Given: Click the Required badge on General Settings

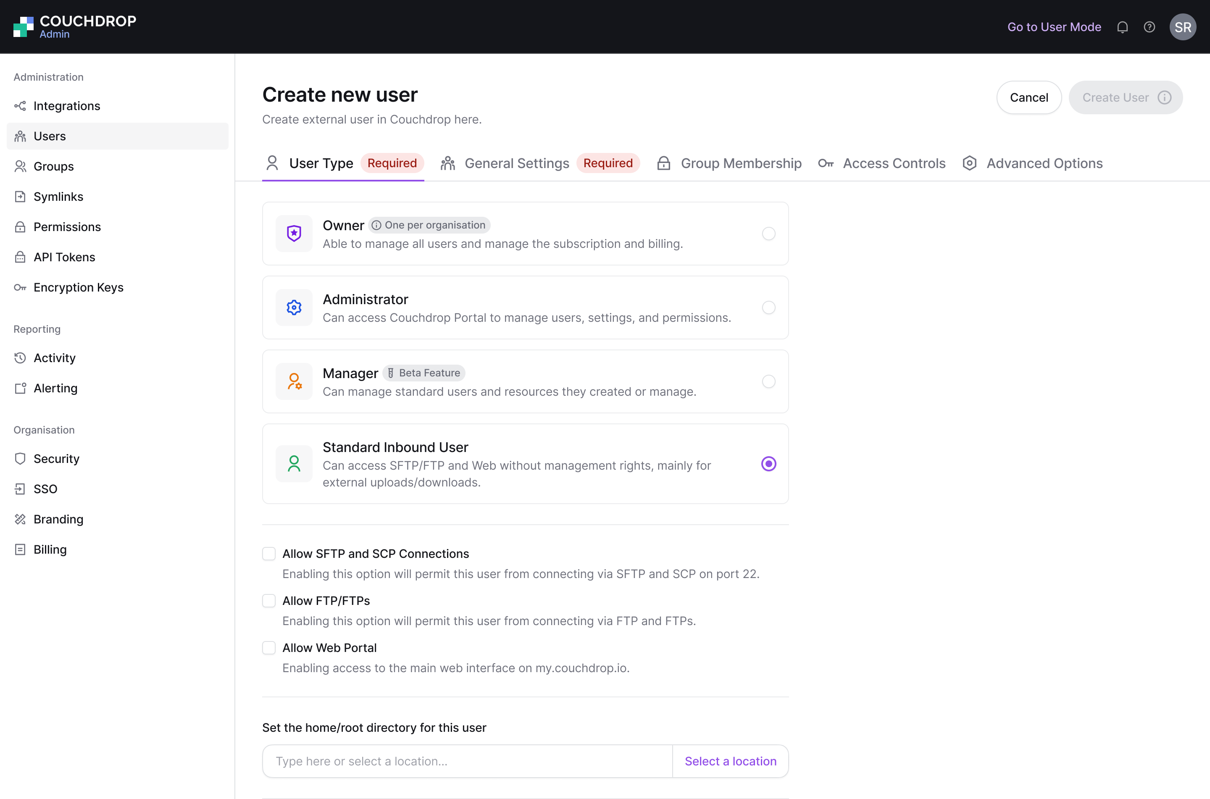Looking at the screenshot, I should coord(608,163).
